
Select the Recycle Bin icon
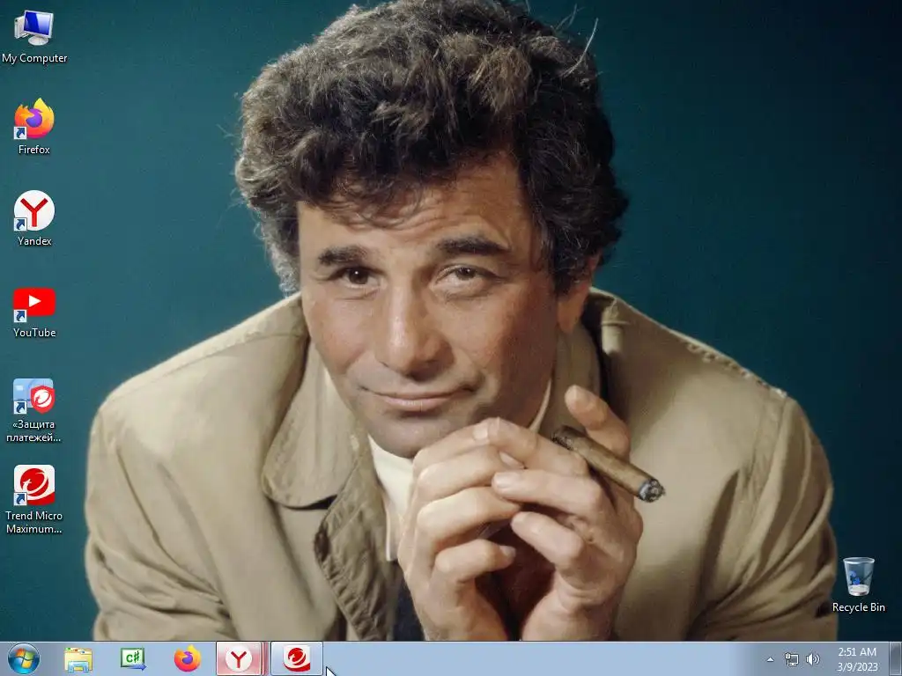(x=858, y=584)
